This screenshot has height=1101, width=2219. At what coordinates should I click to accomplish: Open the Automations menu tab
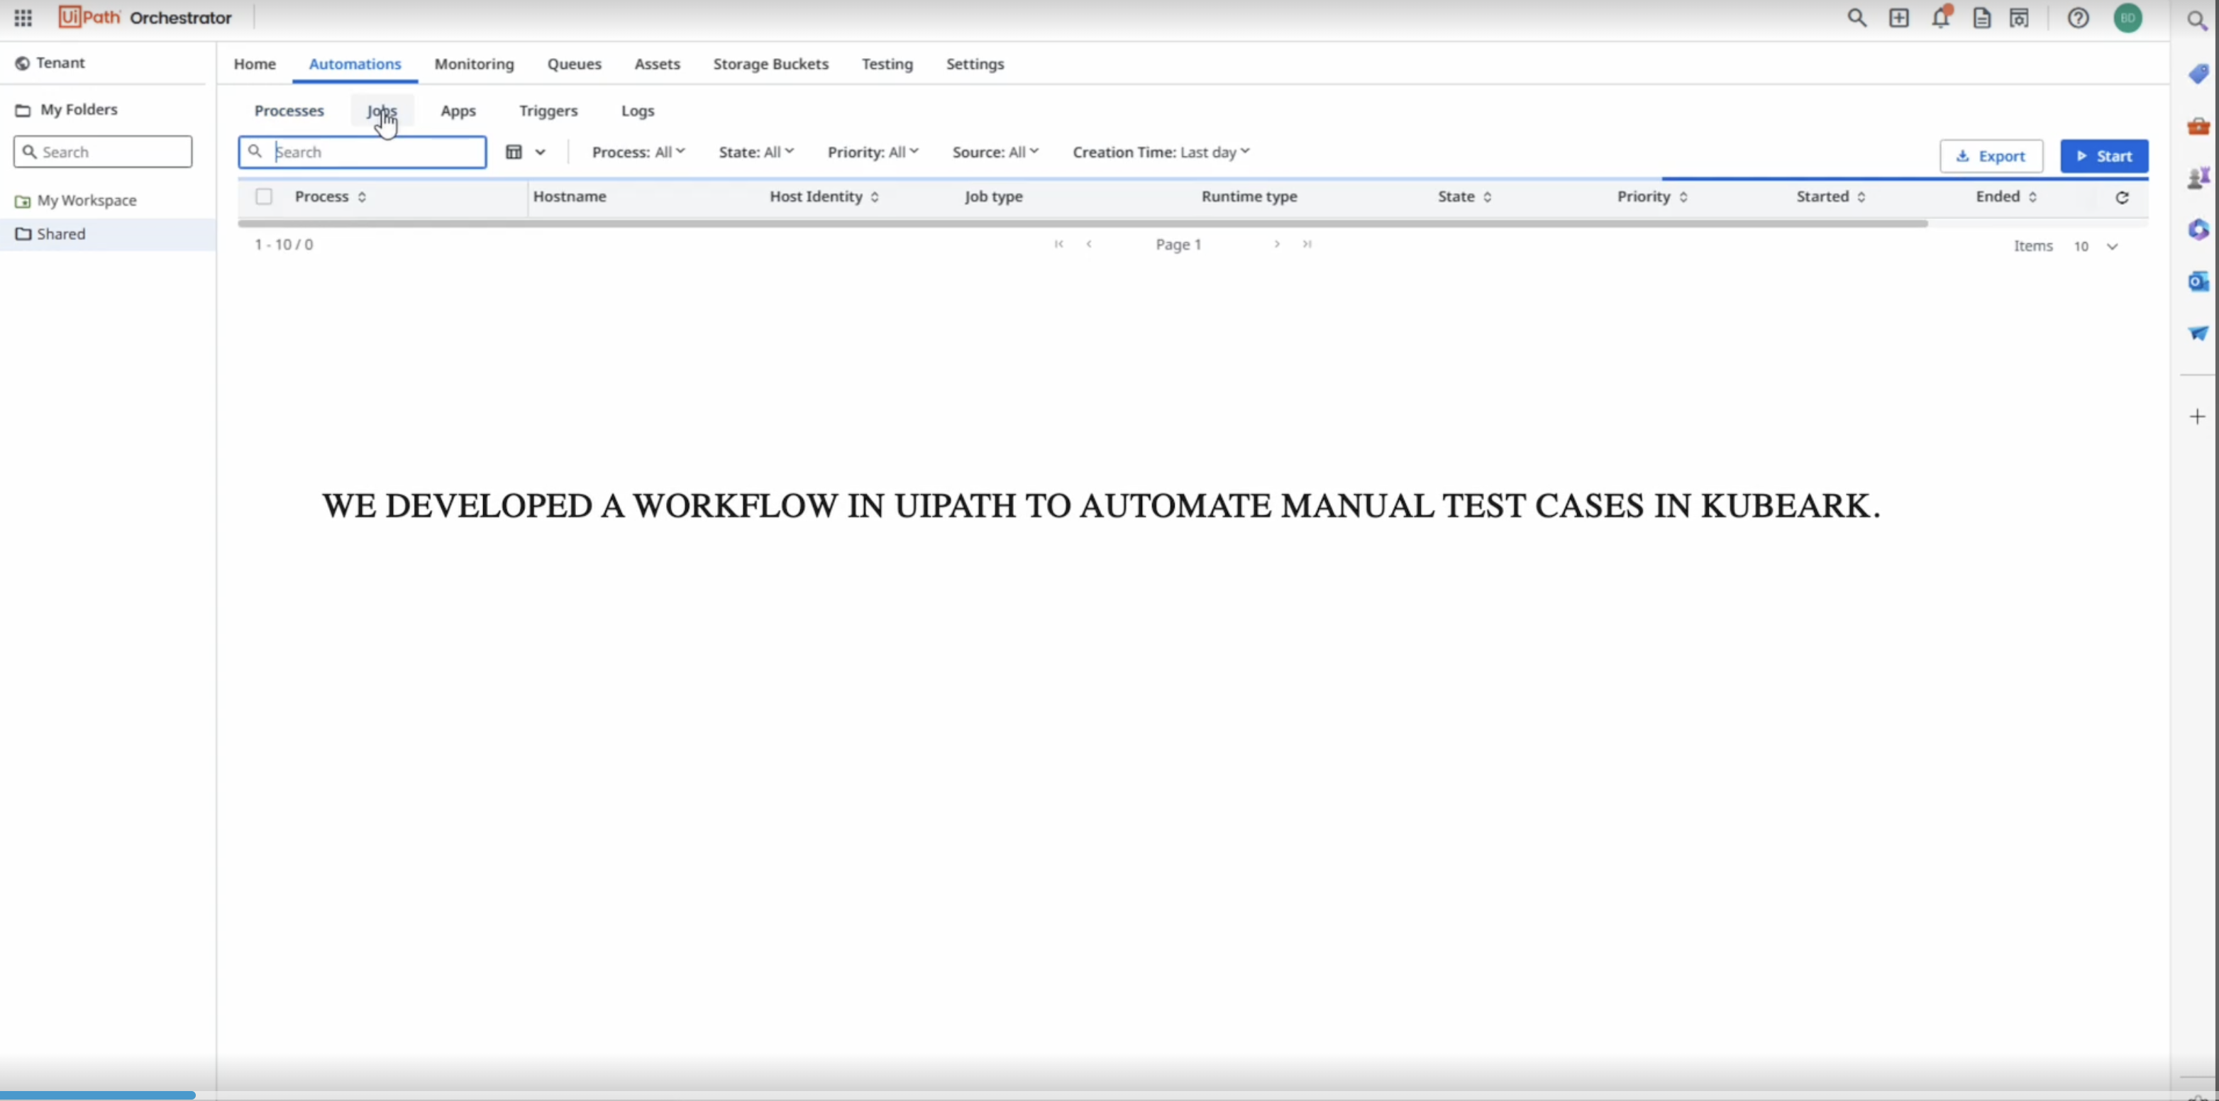tap(354, 64)
